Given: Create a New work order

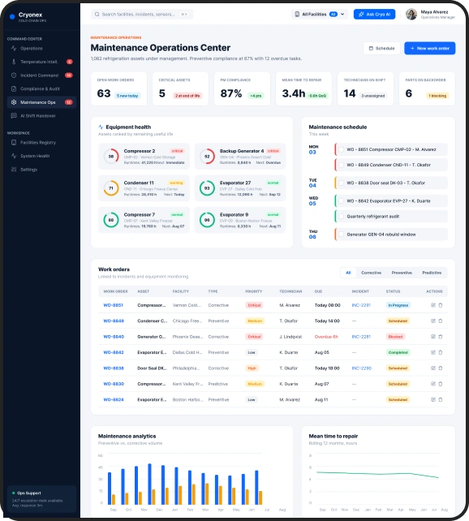Looking at the screenshot, I should [x=429, y=48].
